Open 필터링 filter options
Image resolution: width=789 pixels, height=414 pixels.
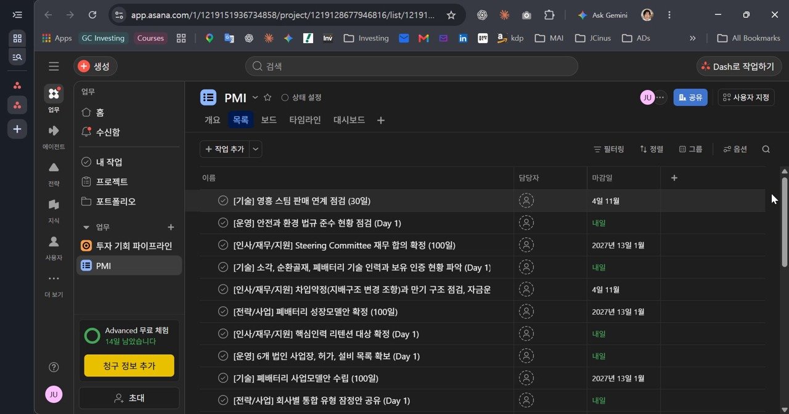tap(608, 149)
